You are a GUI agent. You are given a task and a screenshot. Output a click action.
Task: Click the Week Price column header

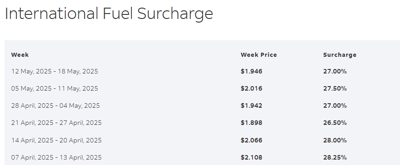(x=259, y=55)
